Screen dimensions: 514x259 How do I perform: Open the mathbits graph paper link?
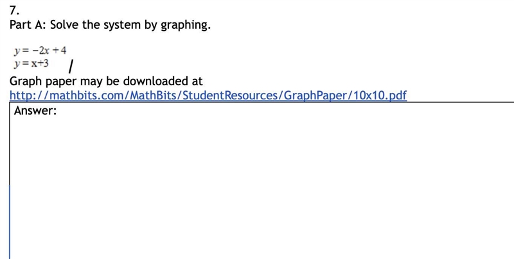tap(208, 95)
